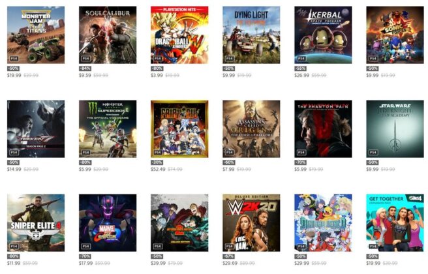The image size is (428, 274).
Task: Select the Marvel vs. Capcom Infinite cover
Action: (108, 222)
